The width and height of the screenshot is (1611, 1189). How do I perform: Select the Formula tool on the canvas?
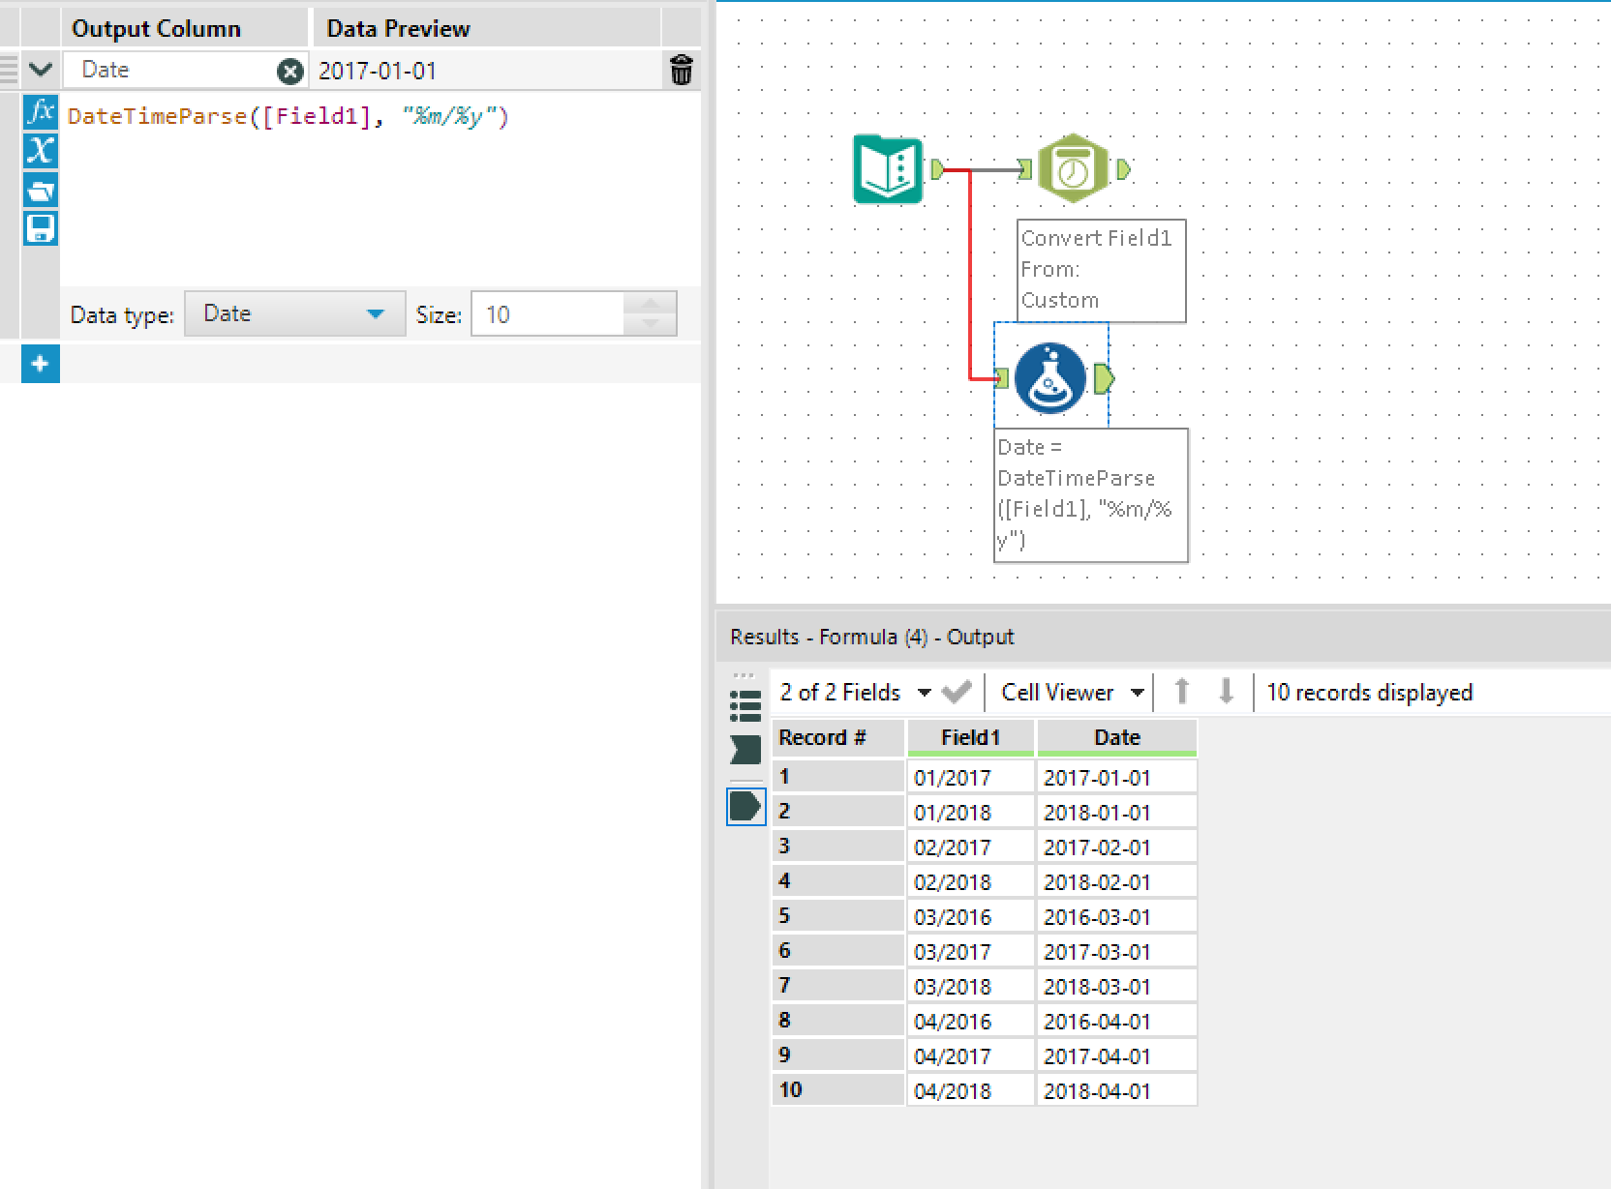pos(1048,377)
